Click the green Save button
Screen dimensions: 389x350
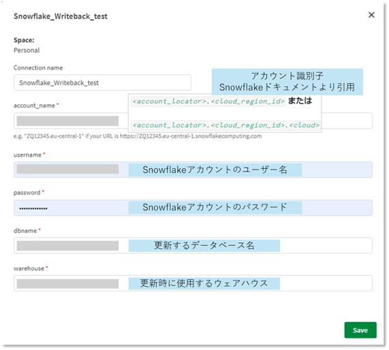click(x=360, y=330)
